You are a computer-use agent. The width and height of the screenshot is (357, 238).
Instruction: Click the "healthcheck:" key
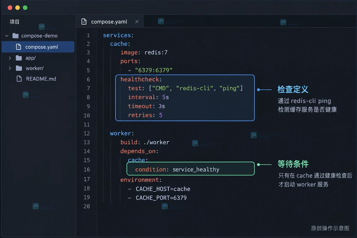click(x=141, y=79)
